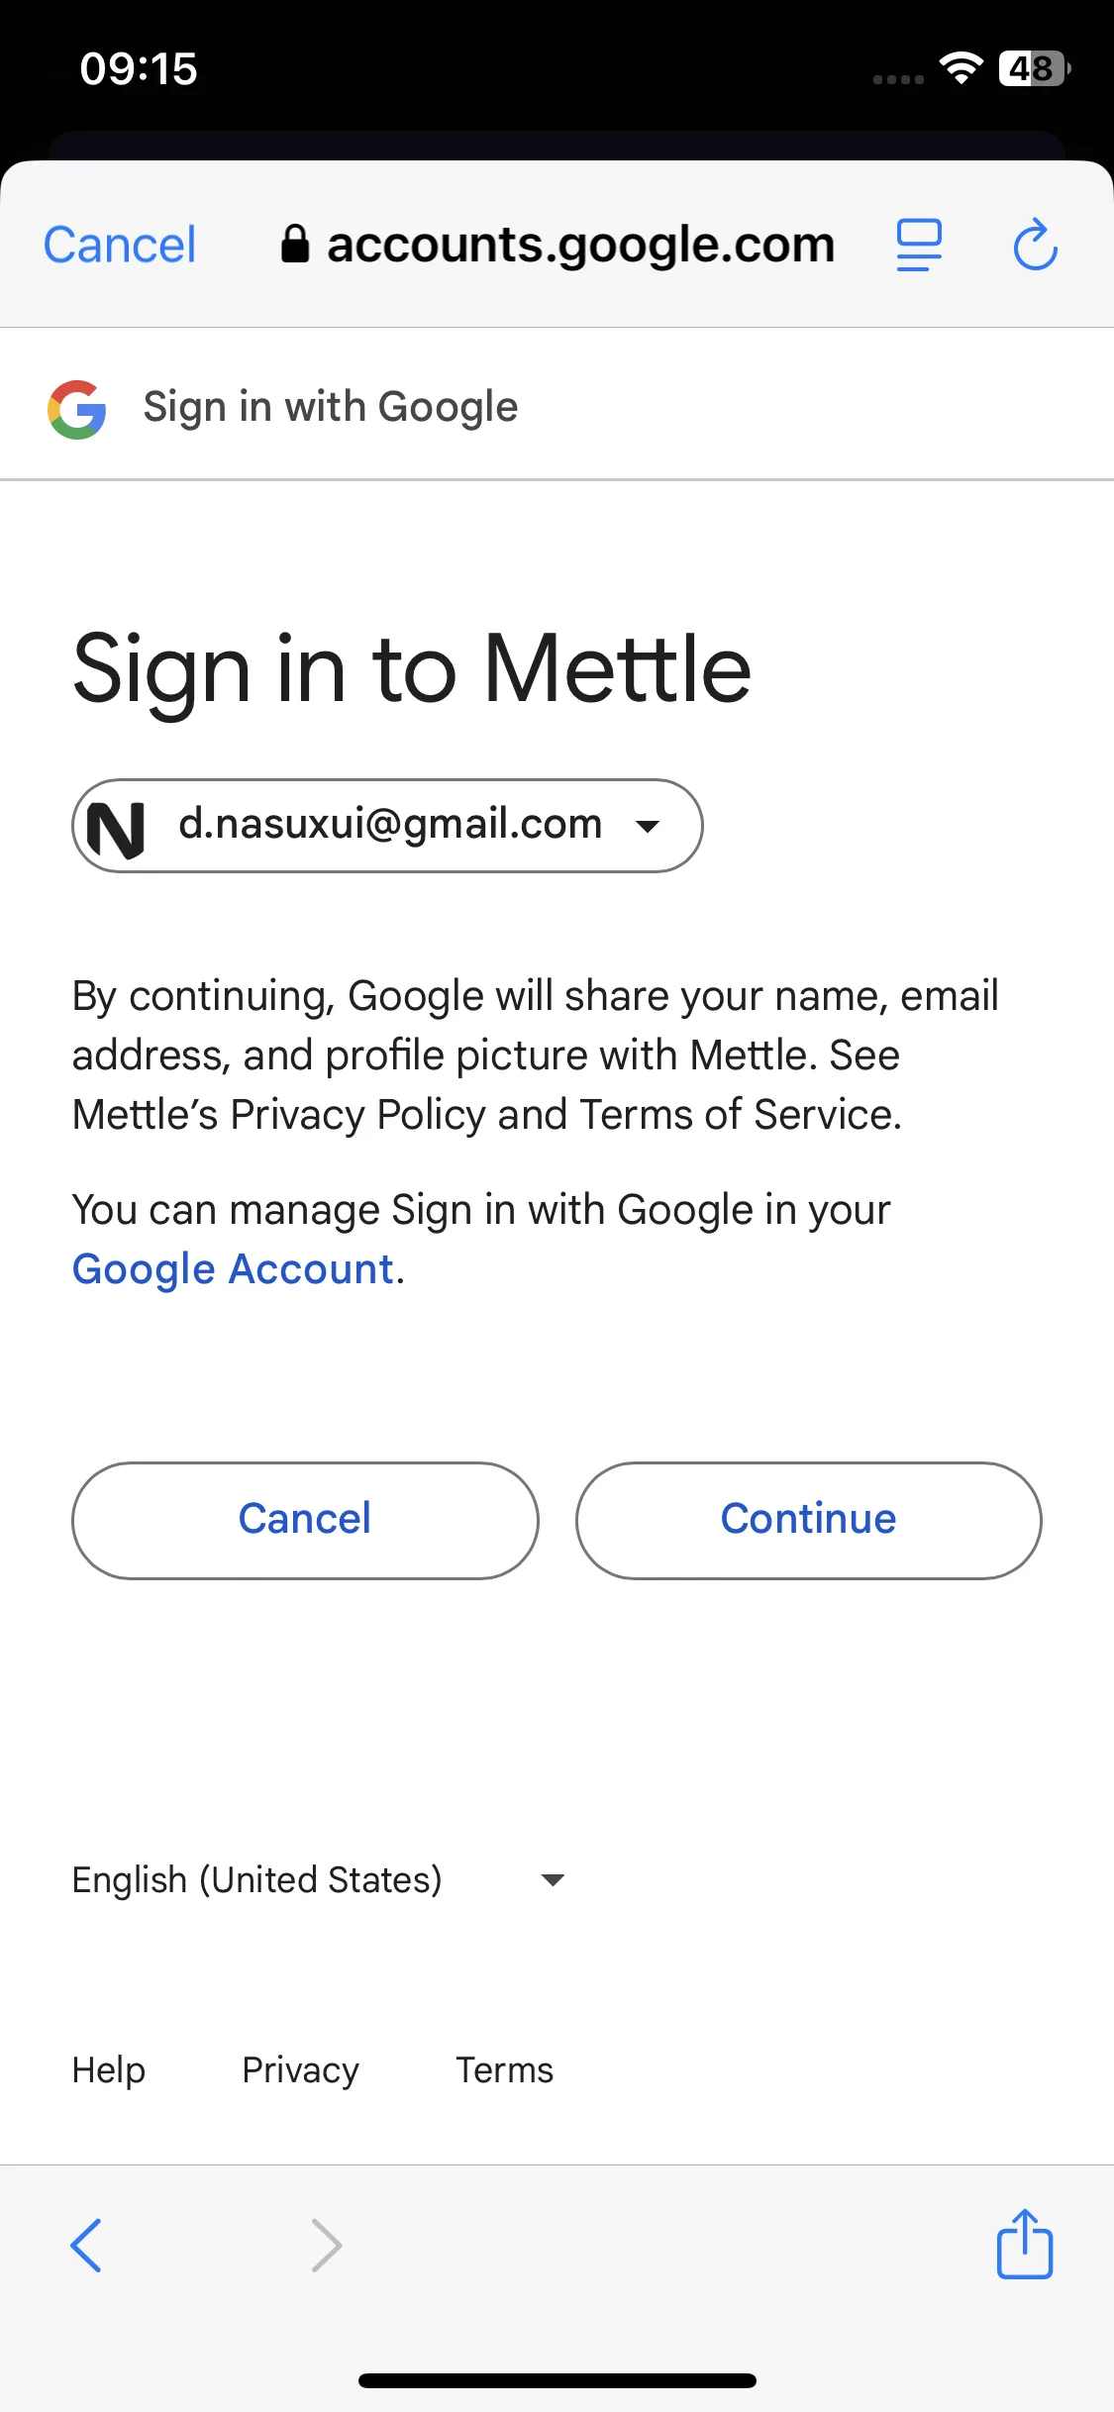This screenshot has width=1114, height=2412.
Task: Open the Google Account link
Action: (233, 1269)
